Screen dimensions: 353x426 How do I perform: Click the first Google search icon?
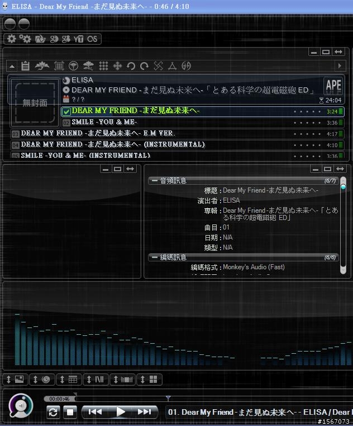[54, 39]
